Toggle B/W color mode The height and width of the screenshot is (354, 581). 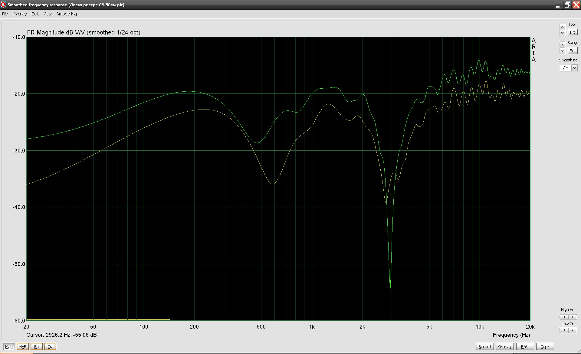(x=525, y=346)
